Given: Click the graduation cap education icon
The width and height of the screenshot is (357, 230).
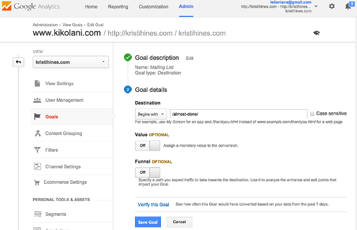Looking at the screenshot, I should [316, 33].
